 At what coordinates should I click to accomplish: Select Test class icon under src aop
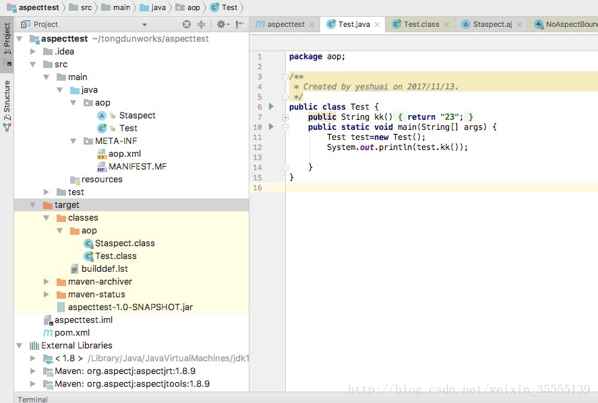tap(102, 129)
